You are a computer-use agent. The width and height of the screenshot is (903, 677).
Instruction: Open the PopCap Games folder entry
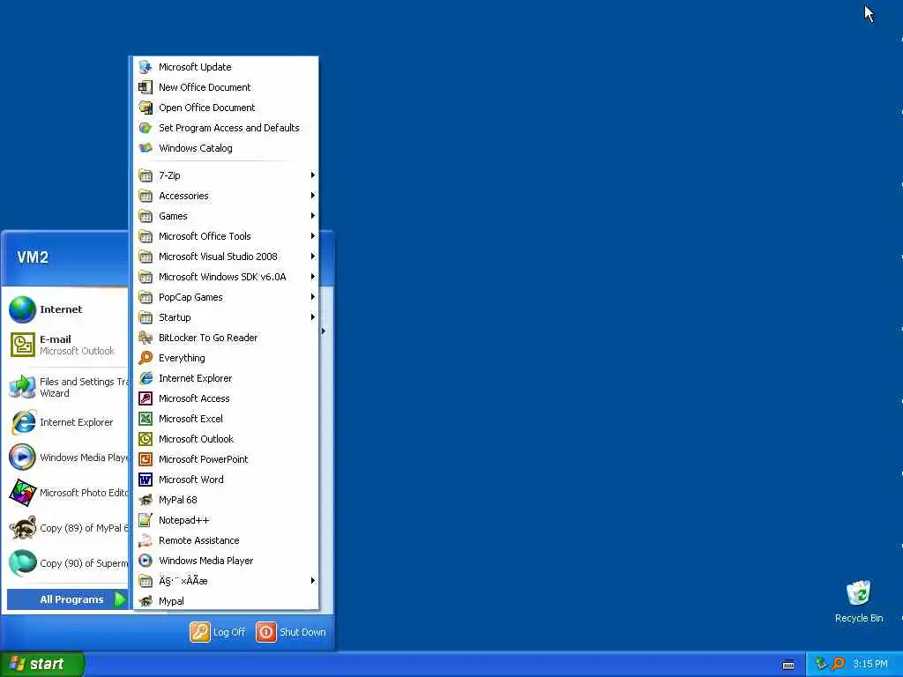(x=227, y=297)
